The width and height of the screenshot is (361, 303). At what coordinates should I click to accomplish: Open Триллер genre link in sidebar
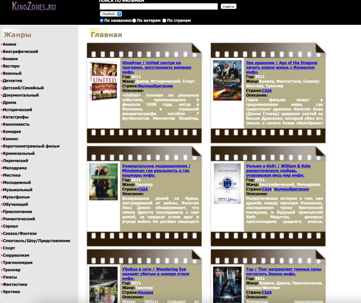12,270
